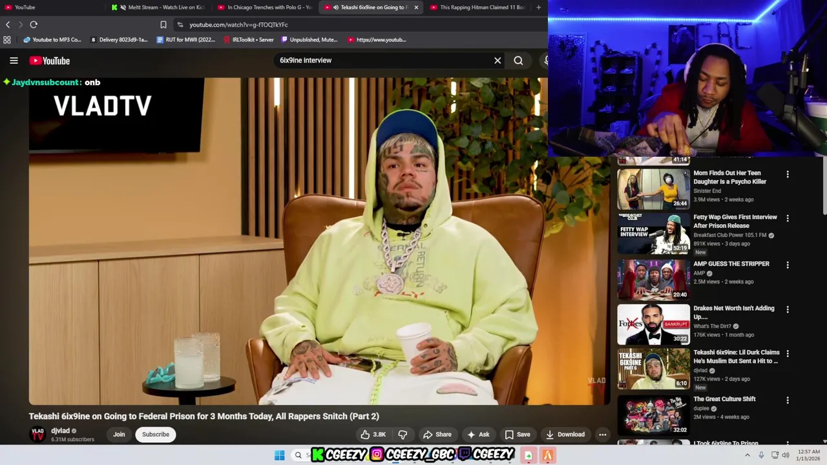Viewport: 827px width, 465px height.
Task: Open the djvlad channel avatar
Action: click(37, 435)
